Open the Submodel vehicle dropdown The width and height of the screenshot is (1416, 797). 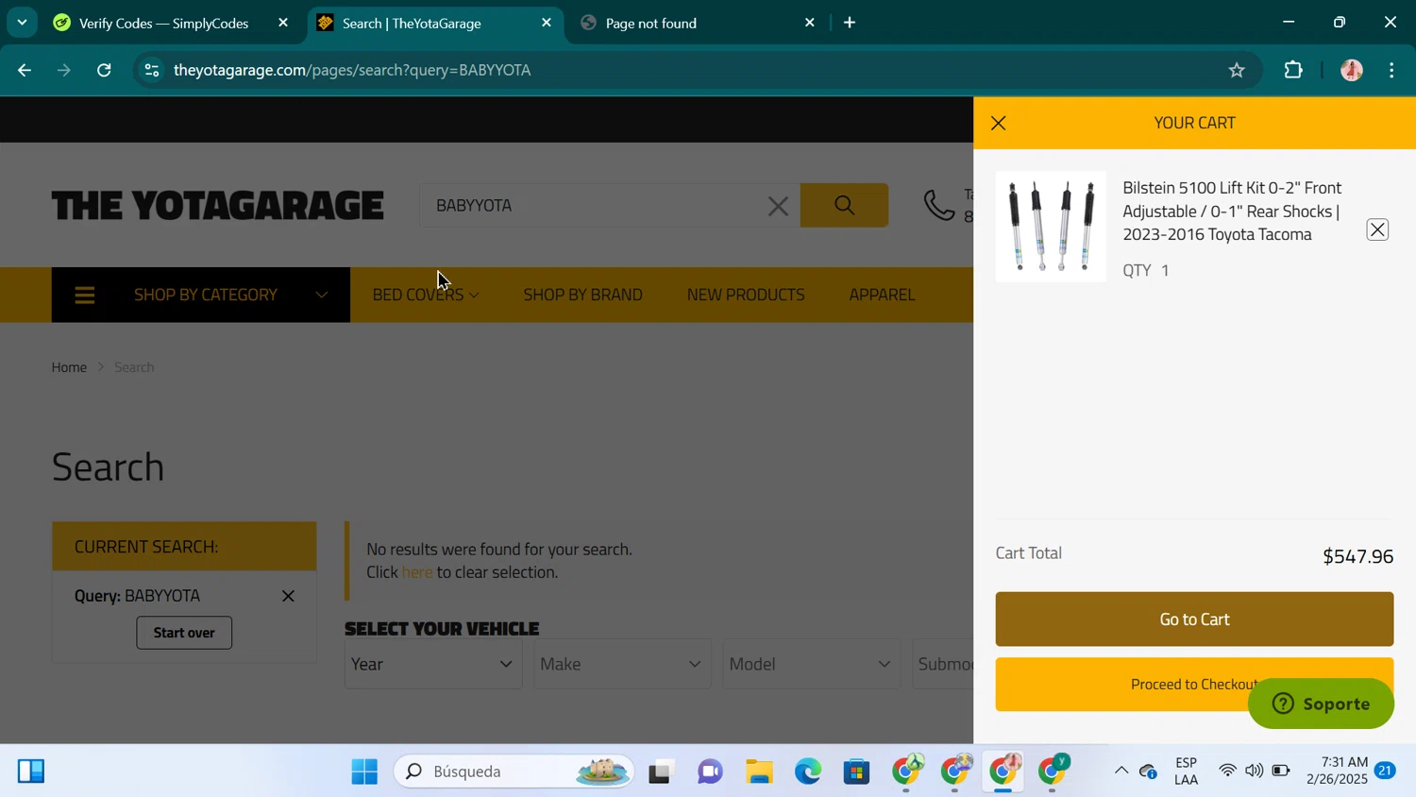click(x=943, y=664)
